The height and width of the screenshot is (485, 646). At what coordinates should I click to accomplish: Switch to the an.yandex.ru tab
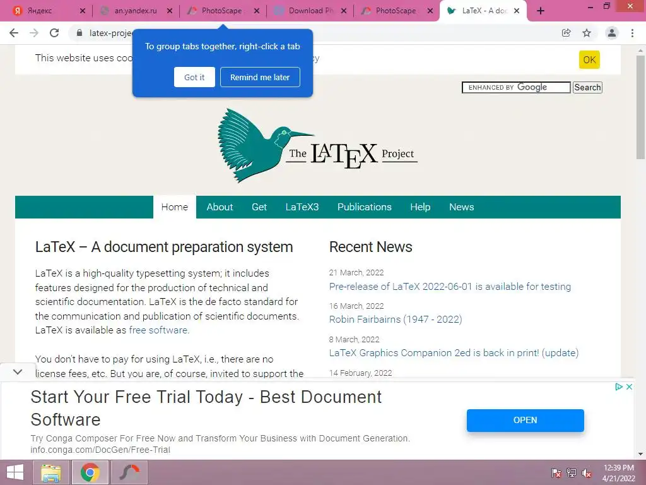[136, 11]
